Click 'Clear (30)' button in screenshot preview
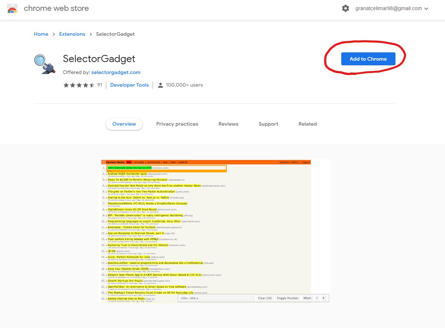The image size is (445, 335). point(265,298)
